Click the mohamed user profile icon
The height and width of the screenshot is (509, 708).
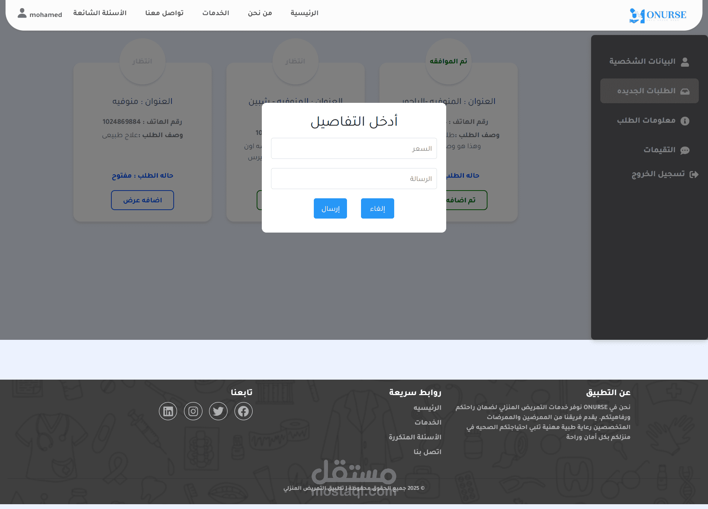pos(22,14)
